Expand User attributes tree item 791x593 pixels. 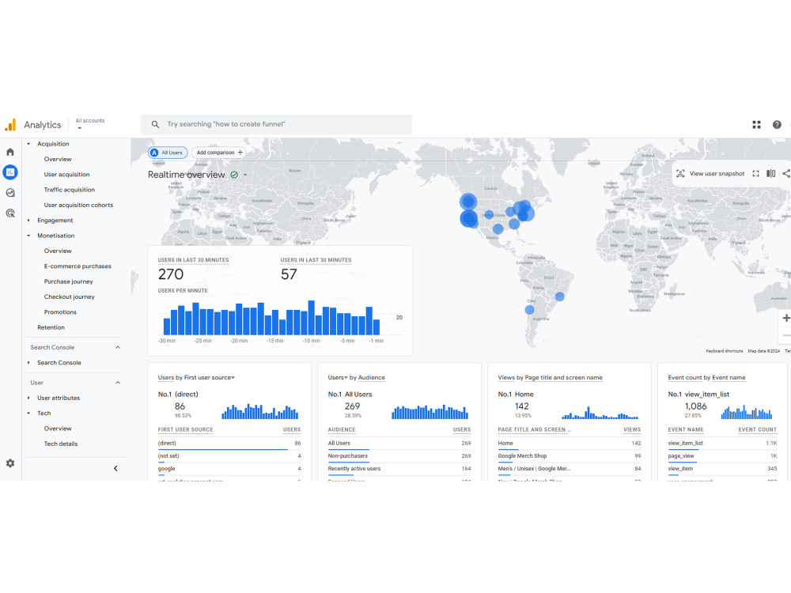[28, 398]
